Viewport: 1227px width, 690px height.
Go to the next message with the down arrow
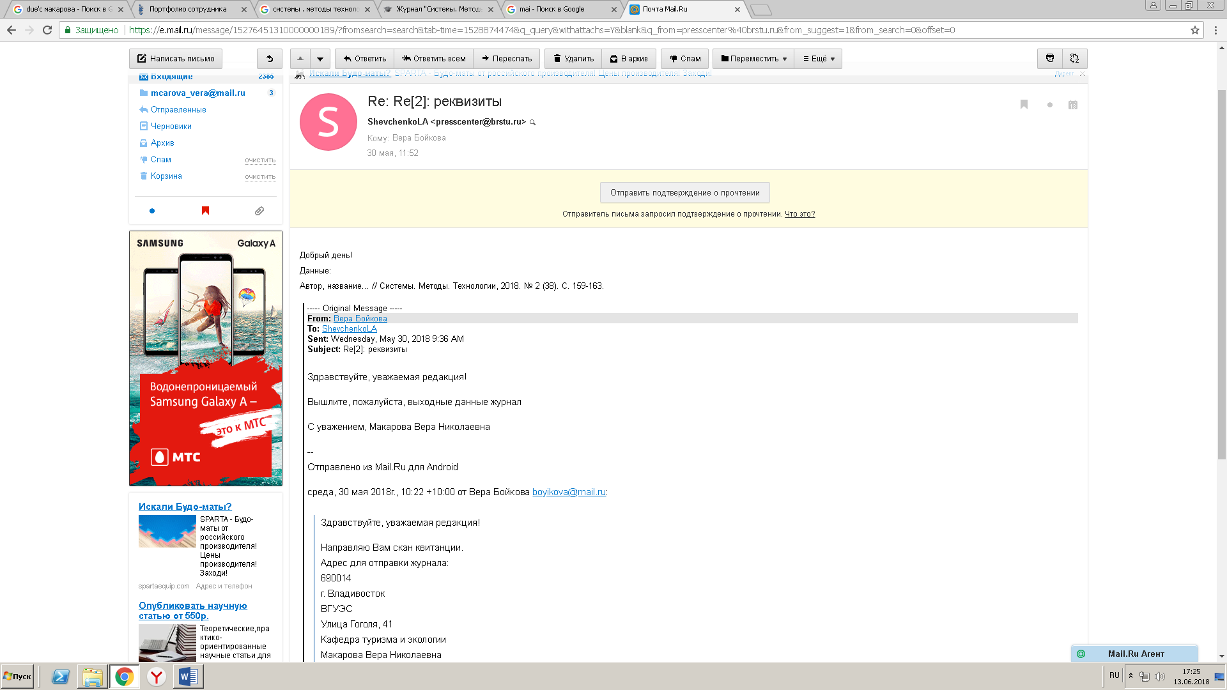click(x=320, y=58)
